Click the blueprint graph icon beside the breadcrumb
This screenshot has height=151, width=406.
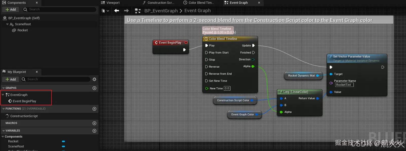(x=138, y=11)
